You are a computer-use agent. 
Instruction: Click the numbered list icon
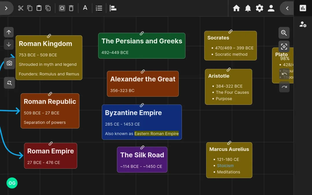(x=99, y=8)
